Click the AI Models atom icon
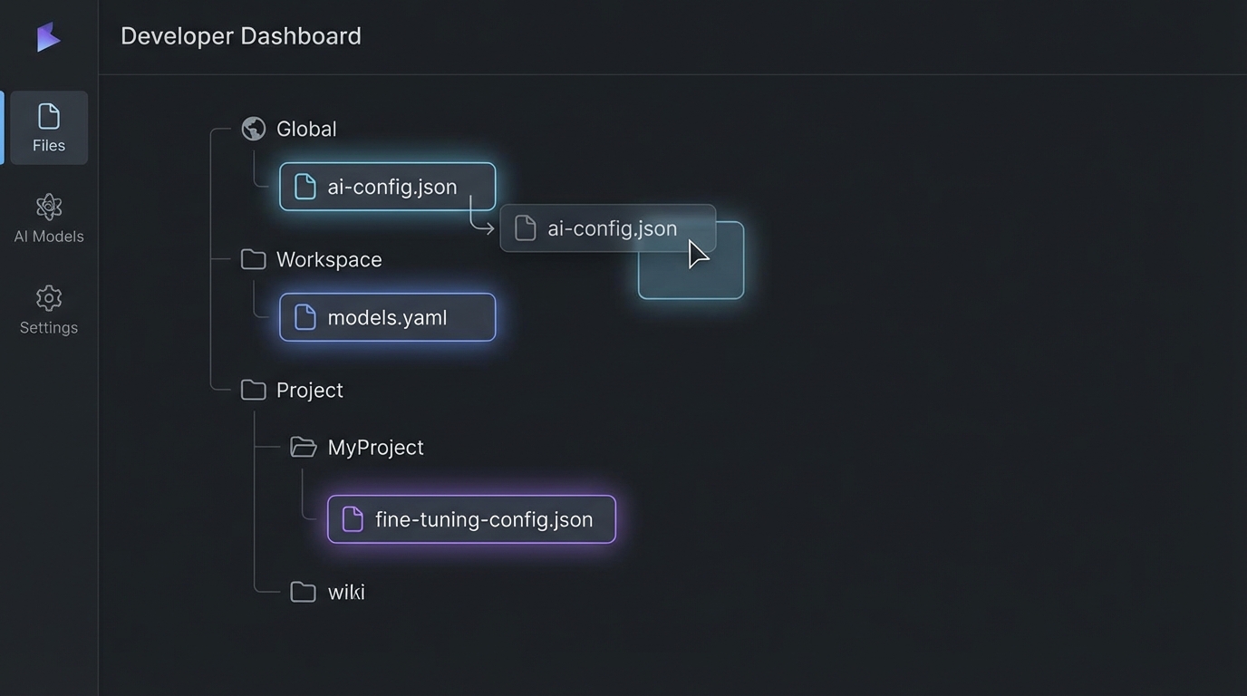This screenshot has height=696, width=1247. click(49, 207)
